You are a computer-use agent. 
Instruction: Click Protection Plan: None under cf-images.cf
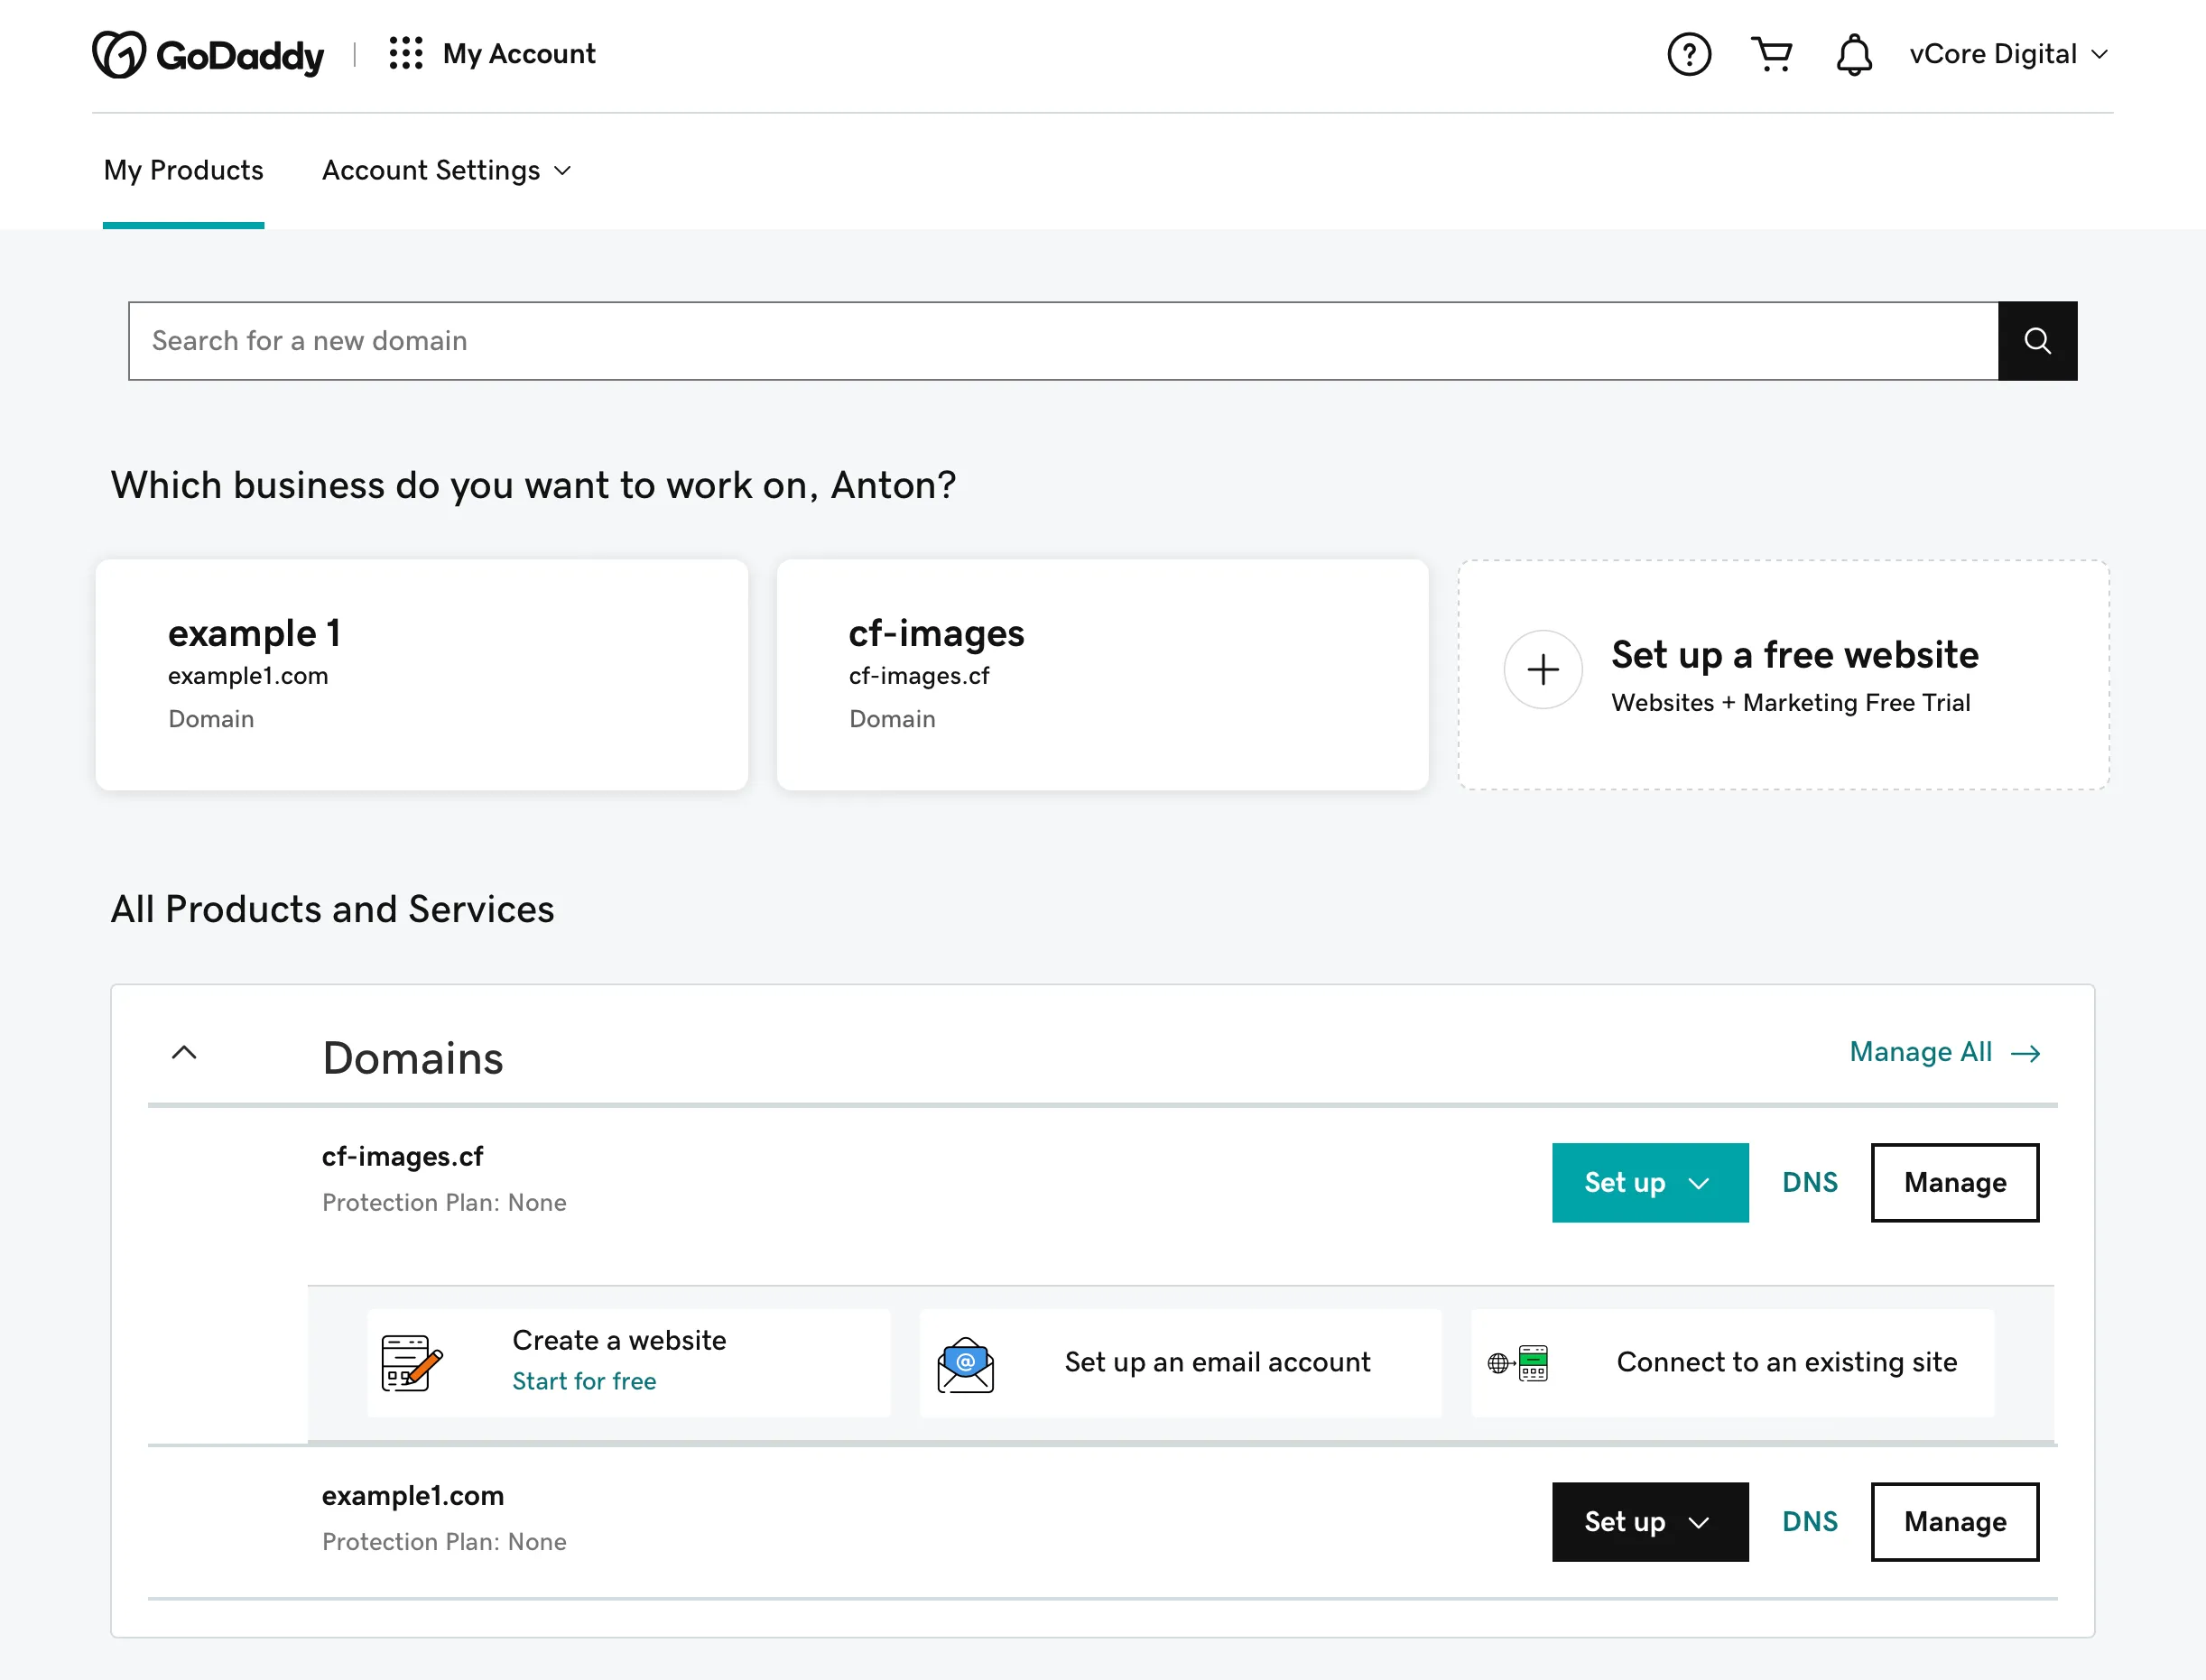tap(444, 1202)
